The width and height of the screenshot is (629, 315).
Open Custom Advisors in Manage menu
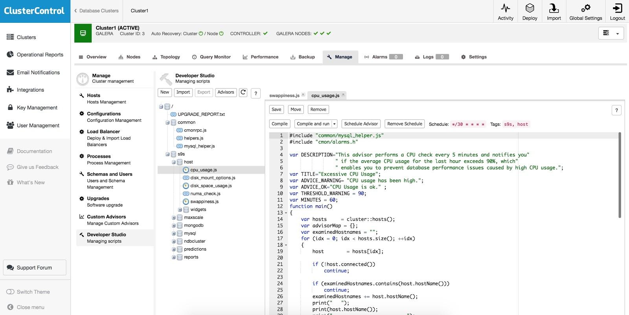click(x=112, y=220)
